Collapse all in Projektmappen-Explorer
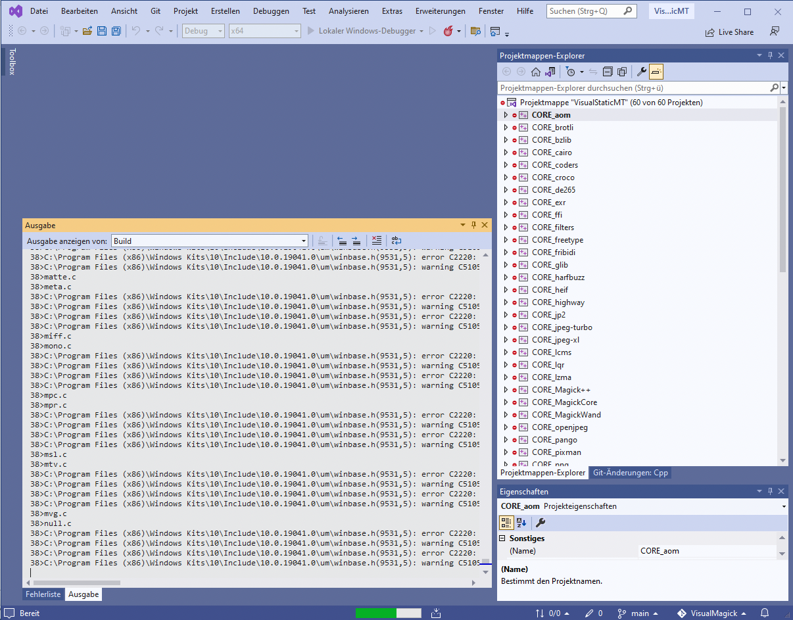793x620 pixels. point(608,72)
